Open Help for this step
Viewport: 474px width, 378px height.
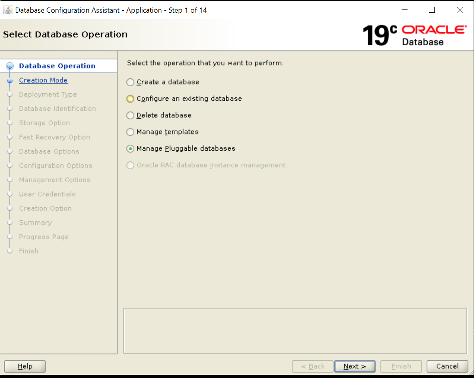tap(25, 366)
